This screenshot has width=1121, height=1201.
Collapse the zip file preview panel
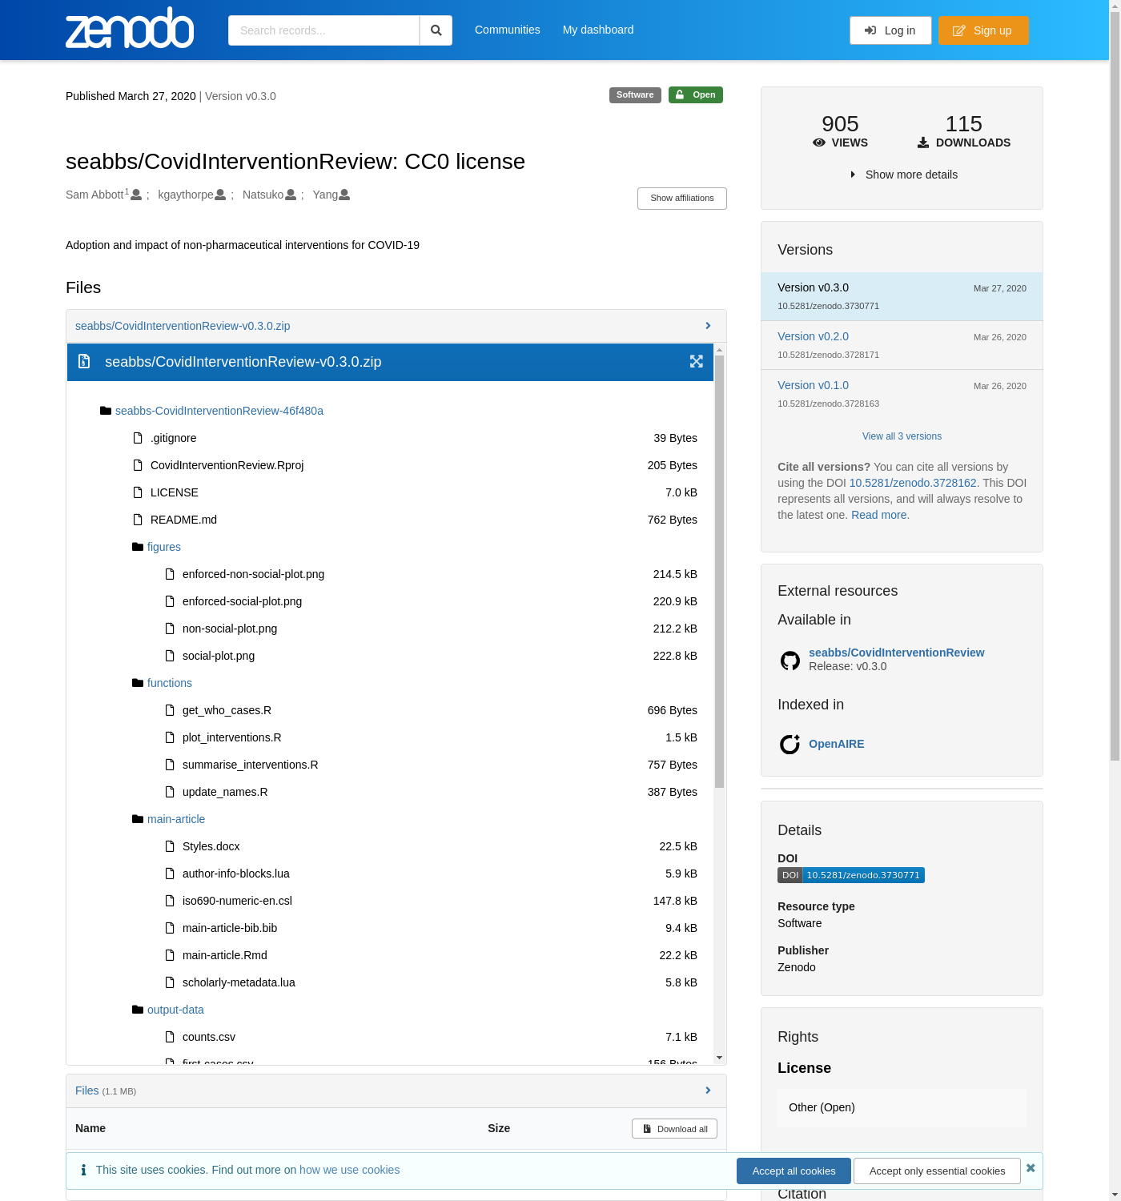click(x=707, y=326)
